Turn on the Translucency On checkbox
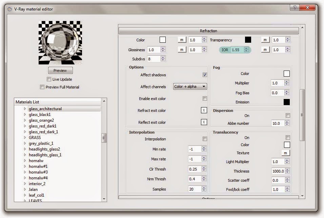The height and width of the screenshot is (218, 324). coord(288,138)
